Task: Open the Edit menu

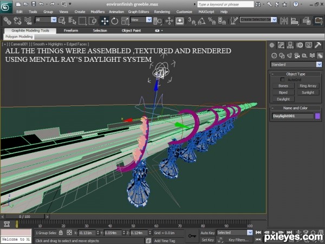Action: click(19, 12)
